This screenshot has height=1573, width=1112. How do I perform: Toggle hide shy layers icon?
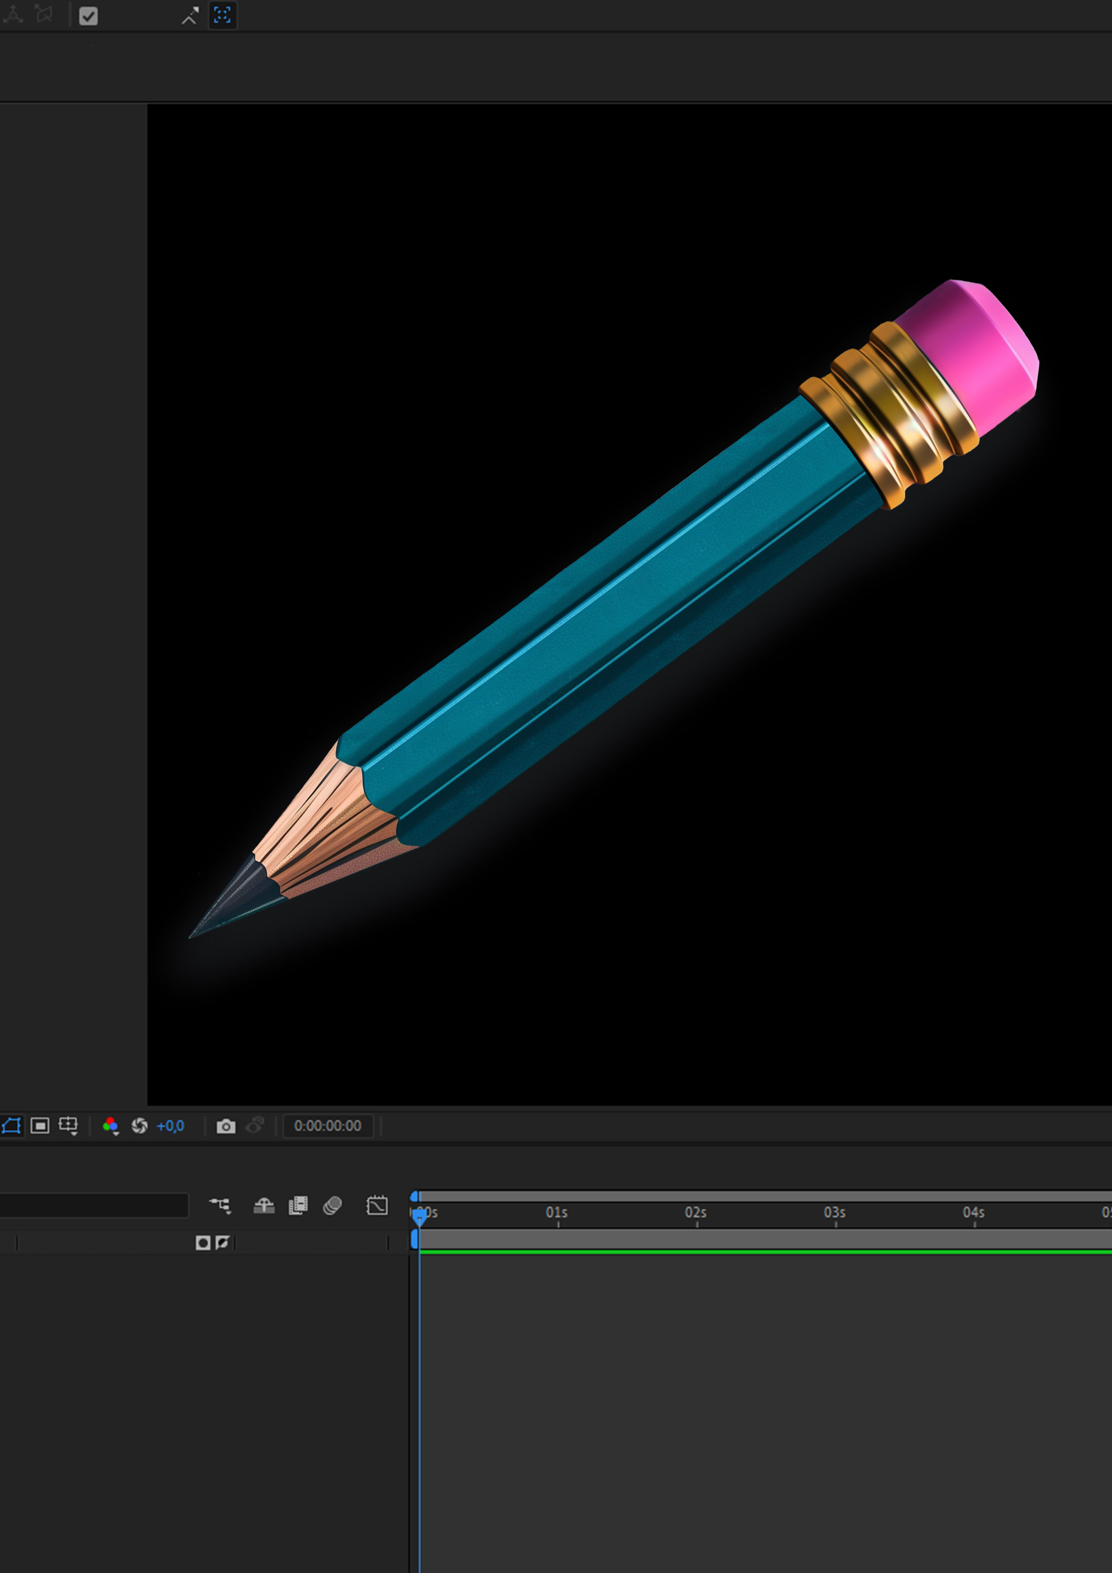[264, 1205]
